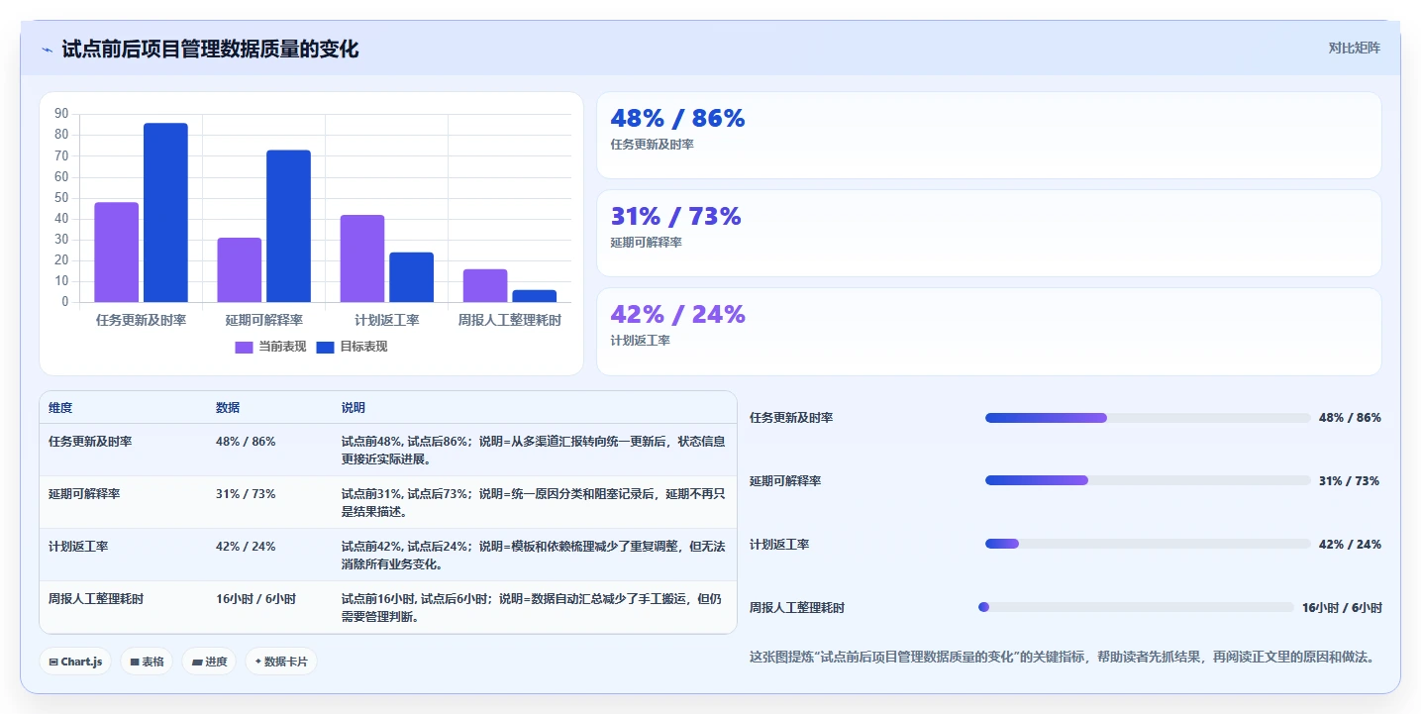
Task: Click the 90 y-axis tick label
Action: coord(61,114)
